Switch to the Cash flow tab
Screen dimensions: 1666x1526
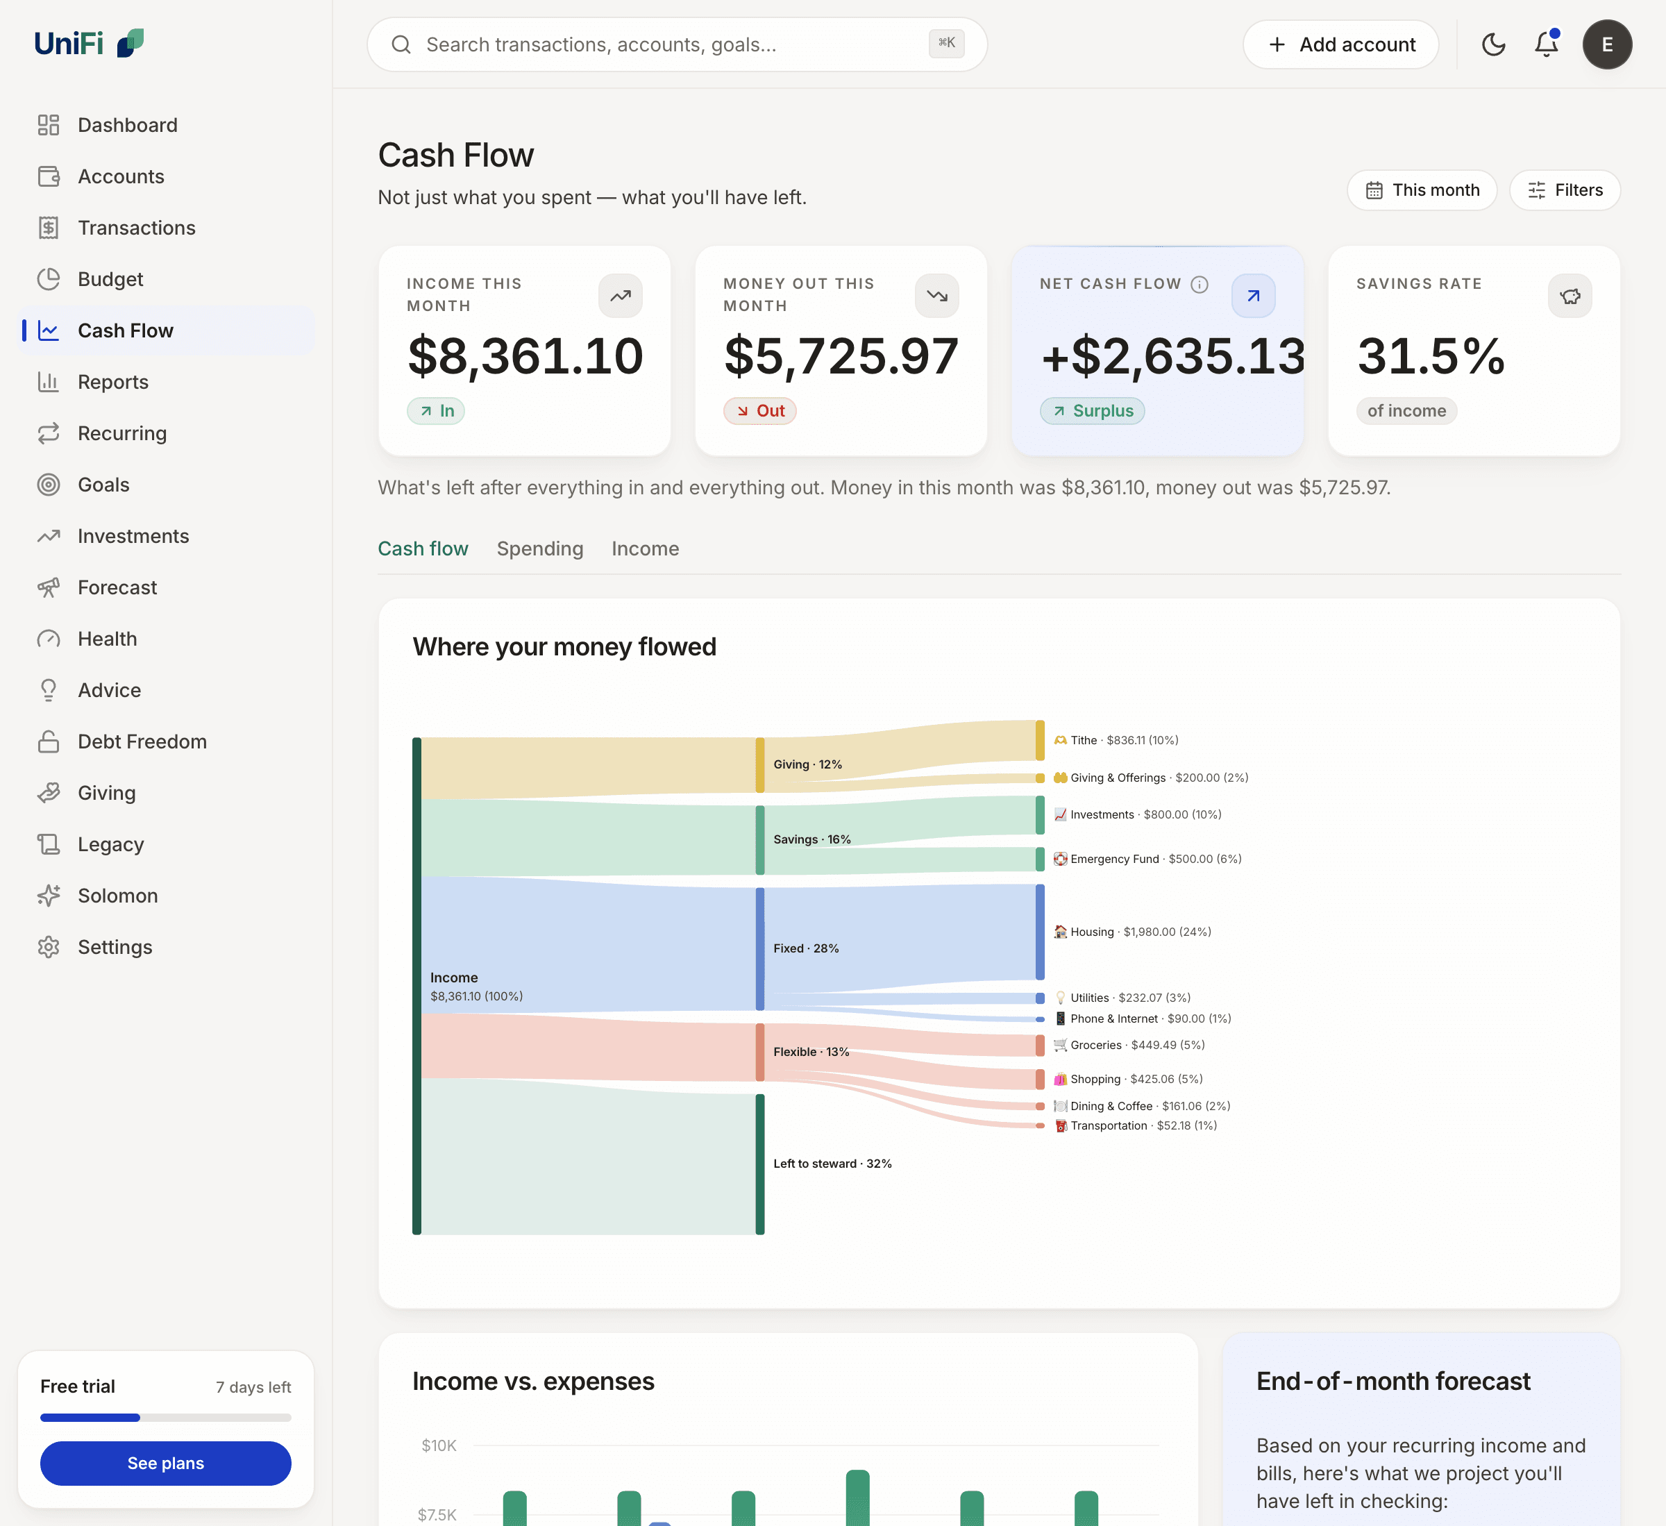pyautogui.click(x=423, y=548)
